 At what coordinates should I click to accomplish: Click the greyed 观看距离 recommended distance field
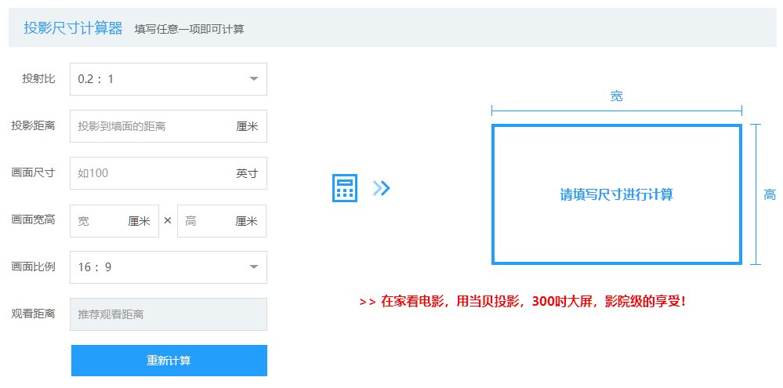click(x=168, y=314)
